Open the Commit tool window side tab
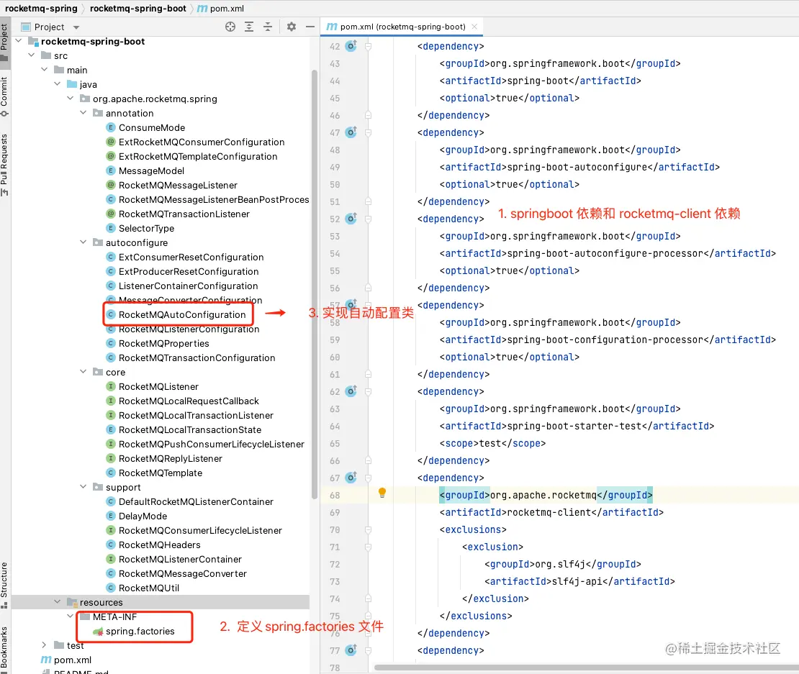Viewport: 799px width, 674px height. pos(4,96)
